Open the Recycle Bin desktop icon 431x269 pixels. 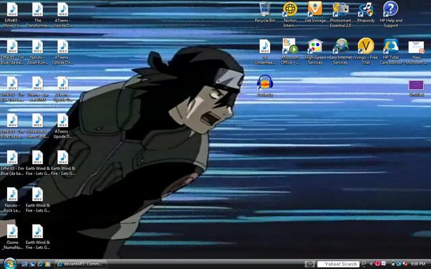point(264,12)
